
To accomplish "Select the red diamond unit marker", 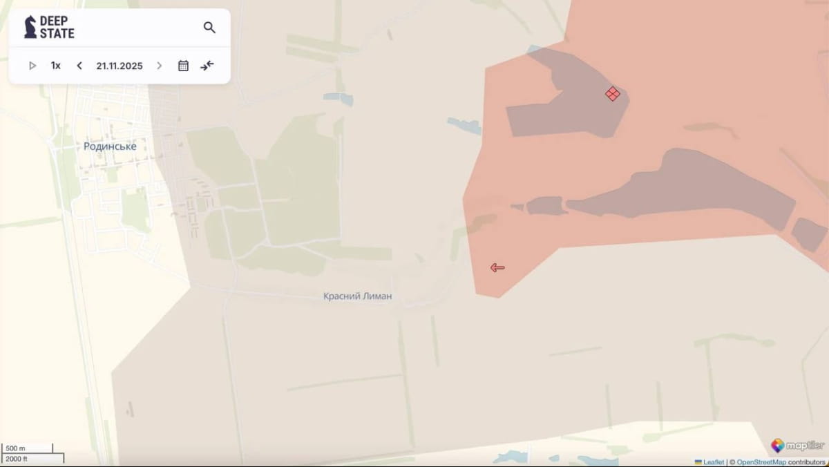I will [612, 94].
